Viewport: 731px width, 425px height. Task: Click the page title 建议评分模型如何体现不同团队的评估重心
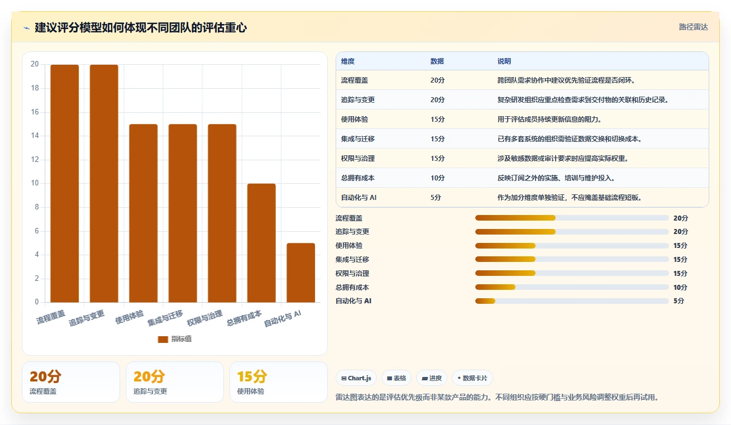point(141,28)
